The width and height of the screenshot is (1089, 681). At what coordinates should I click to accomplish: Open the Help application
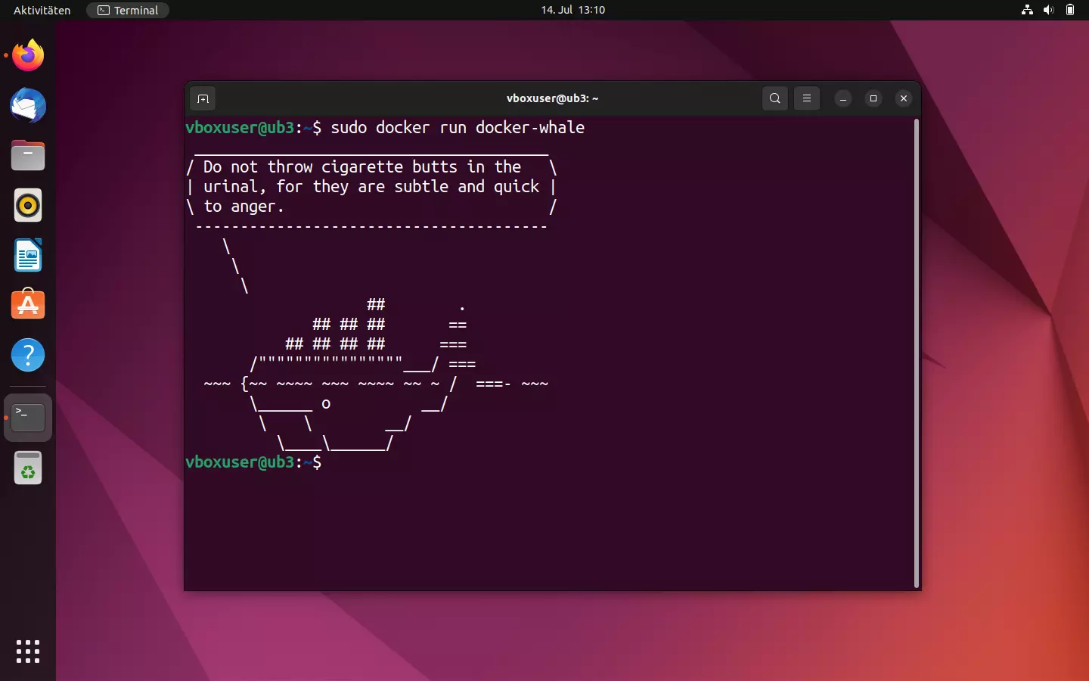click(x=27, y=355)
